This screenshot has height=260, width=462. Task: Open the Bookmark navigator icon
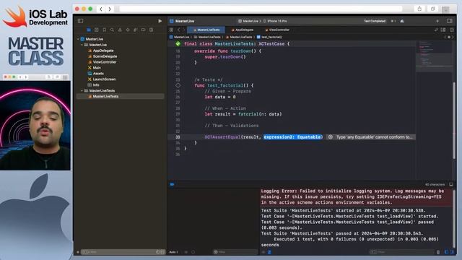tap(104, 30)
